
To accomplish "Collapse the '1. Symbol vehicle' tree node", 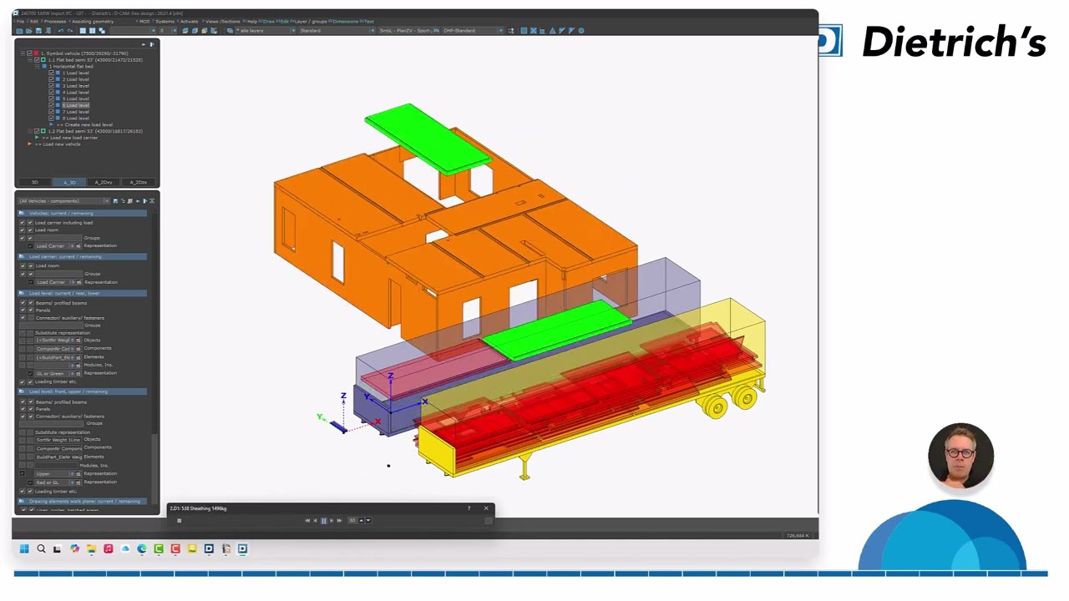I will coord(23,53).
